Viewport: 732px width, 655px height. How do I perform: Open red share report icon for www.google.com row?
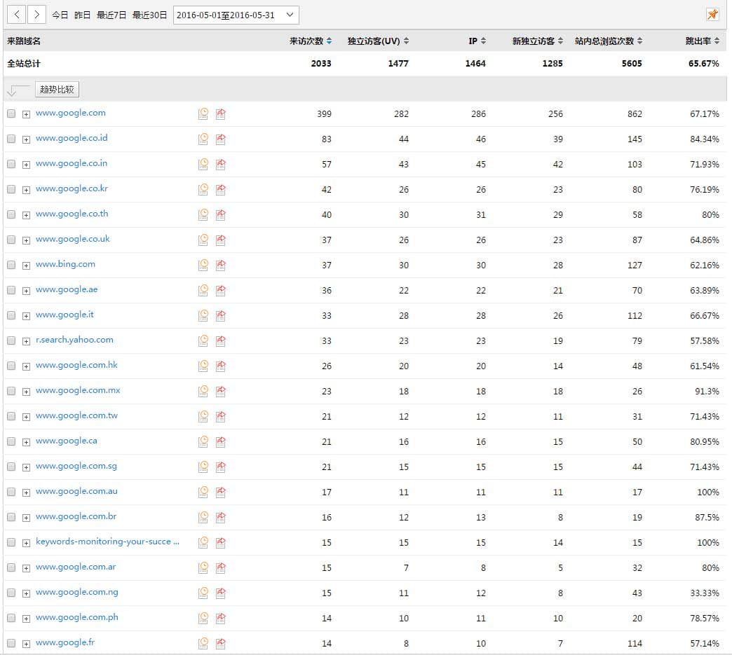click(221, 113)
